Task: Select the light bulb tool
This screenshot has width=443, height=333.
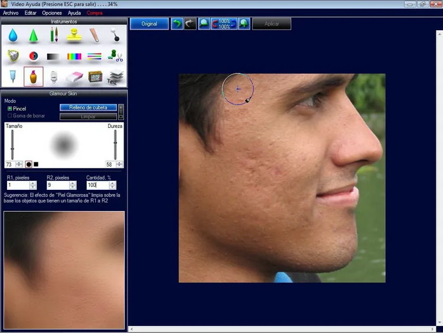Action: coord(54,77)
